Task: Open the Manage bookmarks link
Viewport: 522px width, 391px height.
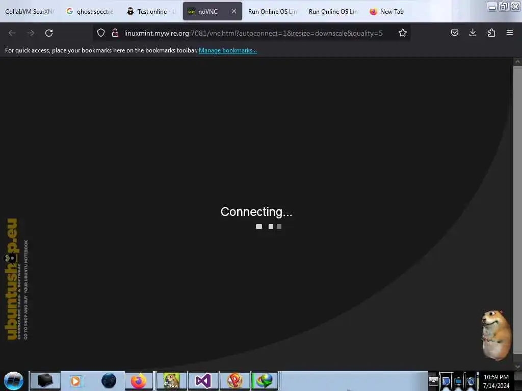Action: tap(228, 50)
